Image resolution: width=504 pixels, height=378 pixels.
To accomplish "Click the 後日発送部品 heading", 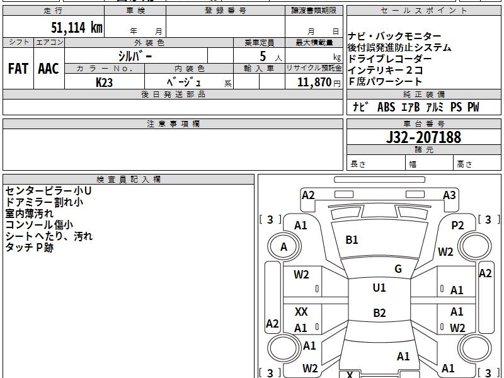I will tap(173, 94).
